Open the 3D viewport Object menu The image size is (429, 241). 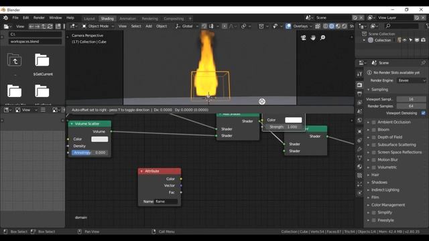[x=162, y=26]
